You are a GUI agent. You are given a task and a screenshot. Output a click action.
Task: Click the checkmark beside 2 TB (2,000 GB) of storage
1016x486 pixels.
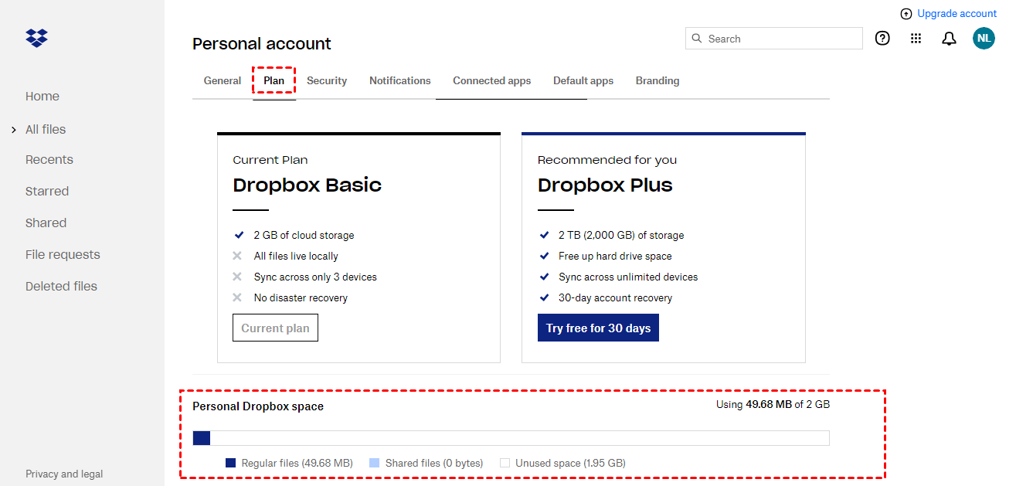coord(543,235)
